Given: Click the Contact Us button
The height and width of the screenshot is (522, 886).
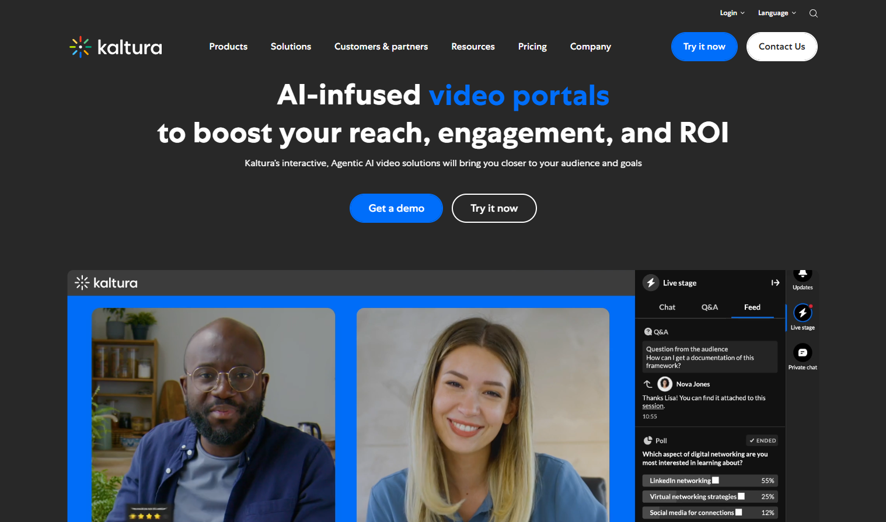Looking at the screenshot, I should pyautogui.click(x=782, y=47).
